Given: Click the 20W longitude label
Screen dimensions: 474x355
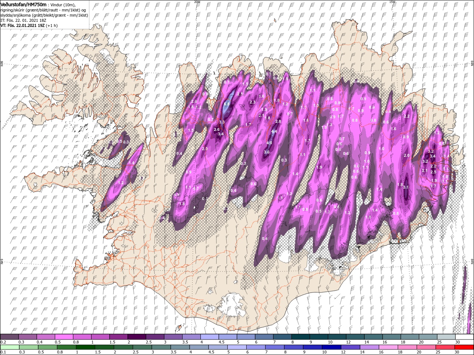Looking at the screenshot, I should [x=197, y=2].
